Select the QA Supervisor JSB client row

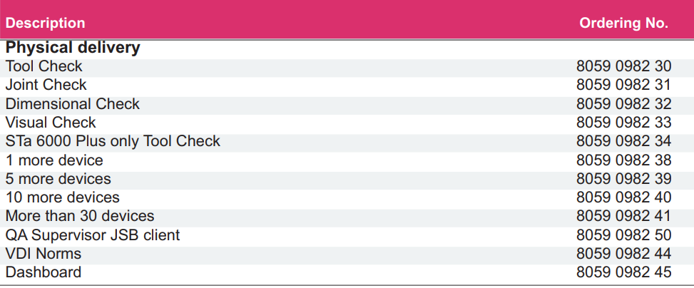pyautogui.click(x=347, y=235)
